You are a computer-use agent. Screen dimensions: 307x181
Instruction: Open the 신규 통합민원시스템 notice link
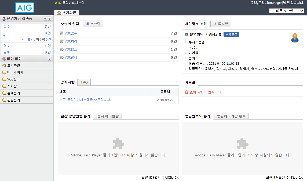[85, 100]
